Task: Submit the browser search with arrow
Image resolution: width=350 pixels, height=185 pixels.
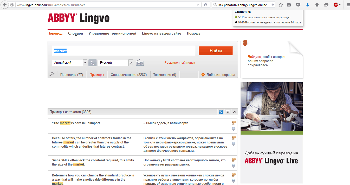Action: pyautogui.click(x=273, y=5)
